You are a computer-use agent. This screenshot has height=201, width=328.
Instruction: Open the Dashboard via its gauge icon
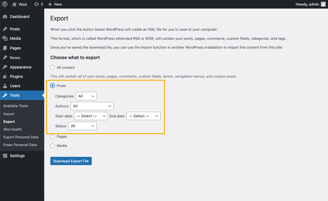pos(5,17)
